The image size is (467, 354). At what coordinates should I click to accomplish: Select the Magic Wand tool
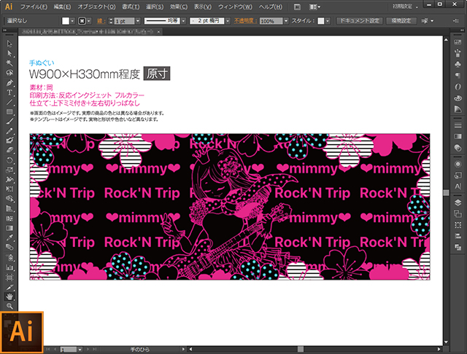click(9, 63)
